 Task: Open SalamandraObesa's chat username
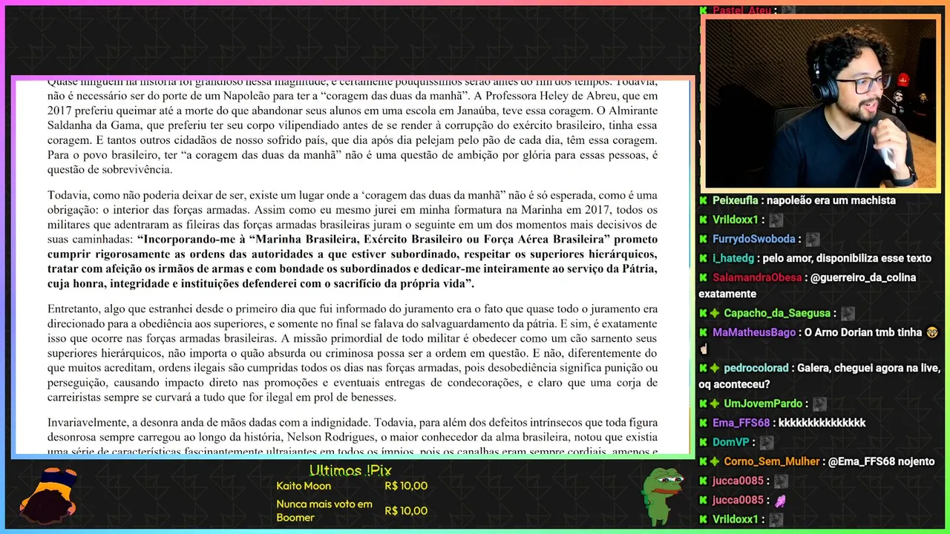(757, 278)
